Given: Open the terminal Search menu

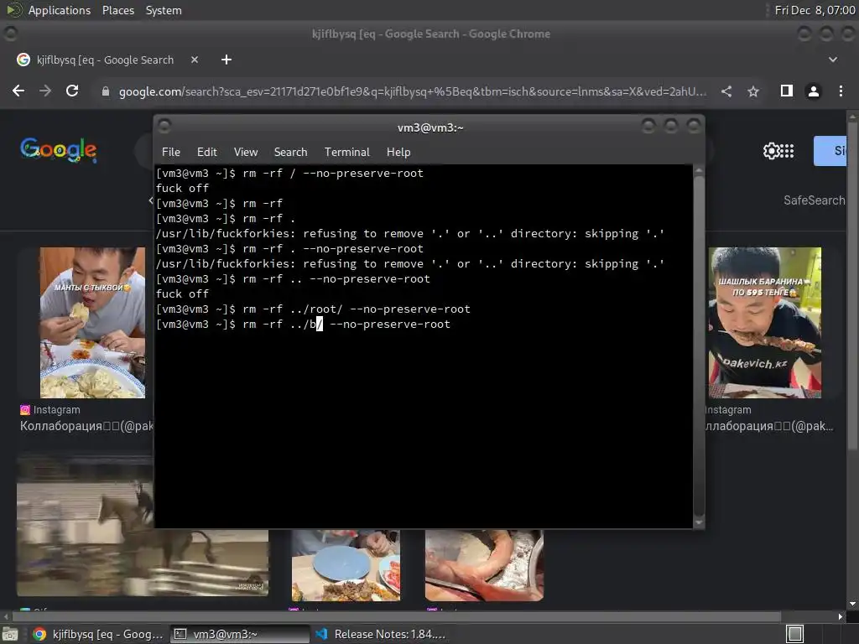Looking at the screenshot, I should tap(290, 153).
